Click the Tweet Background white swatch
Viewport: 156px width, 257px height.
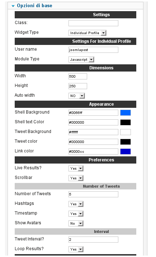point(126,132)
